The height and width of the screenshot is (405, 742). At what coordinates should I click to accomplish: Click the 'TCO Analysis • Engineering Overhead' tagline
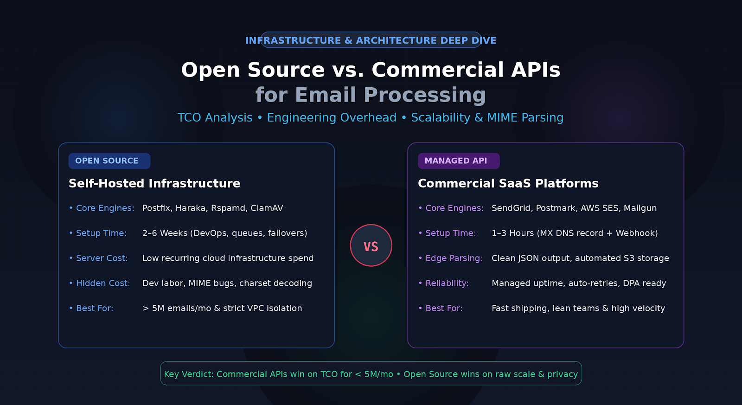pos(287,117)
